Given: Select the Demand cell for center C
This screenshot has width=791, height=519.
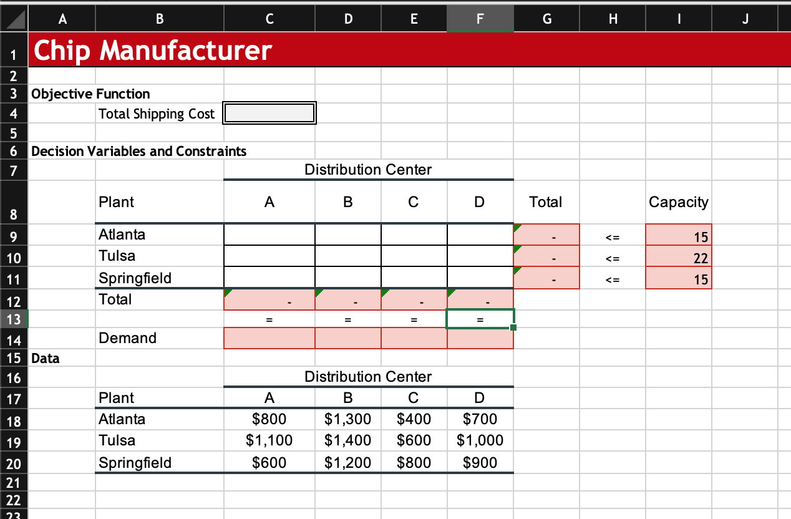Looking at the screenshot, I should pos(414,339).
